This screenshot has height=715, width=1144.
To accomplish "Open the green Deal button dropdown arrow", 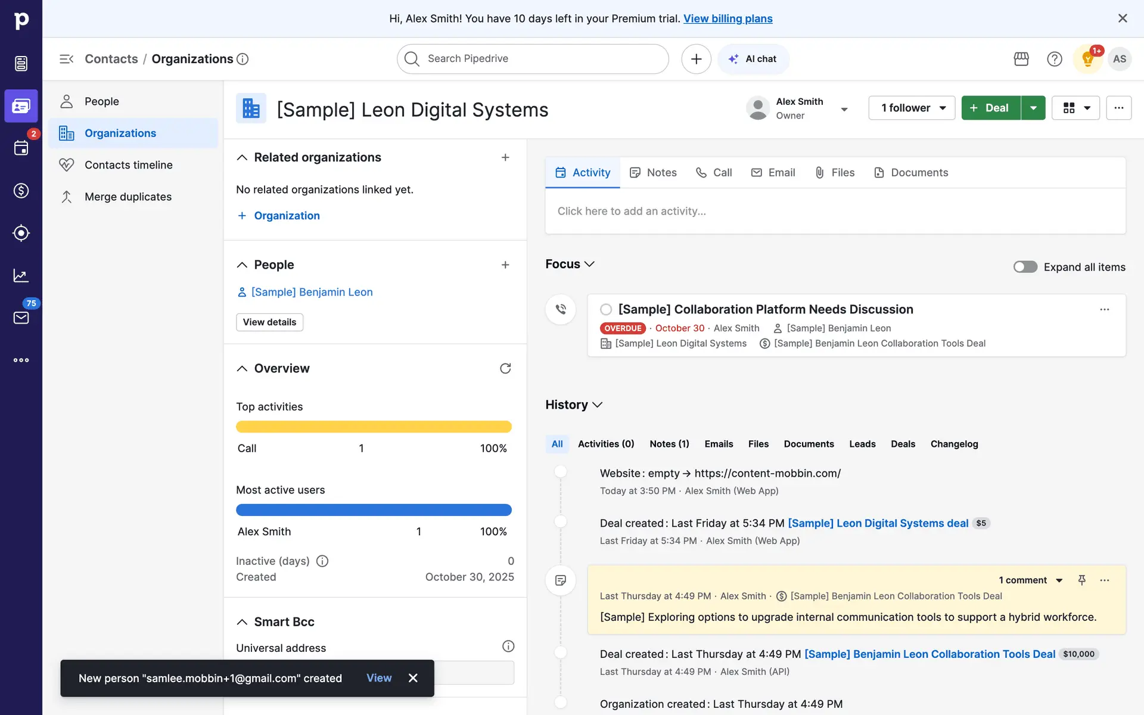I will tap(1033, 108).
